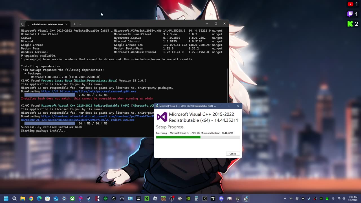Screen dimensions: 361x203
Task: Open the Minecraft grass block taskbar icon
Action: pyautogui.click(x=163, y=198)
